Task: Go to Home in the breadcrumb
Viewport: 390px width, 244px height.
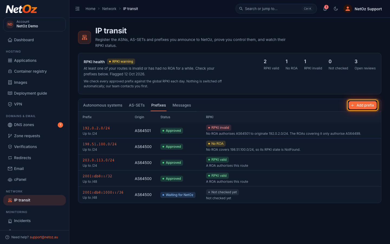Action: [90, 9]
